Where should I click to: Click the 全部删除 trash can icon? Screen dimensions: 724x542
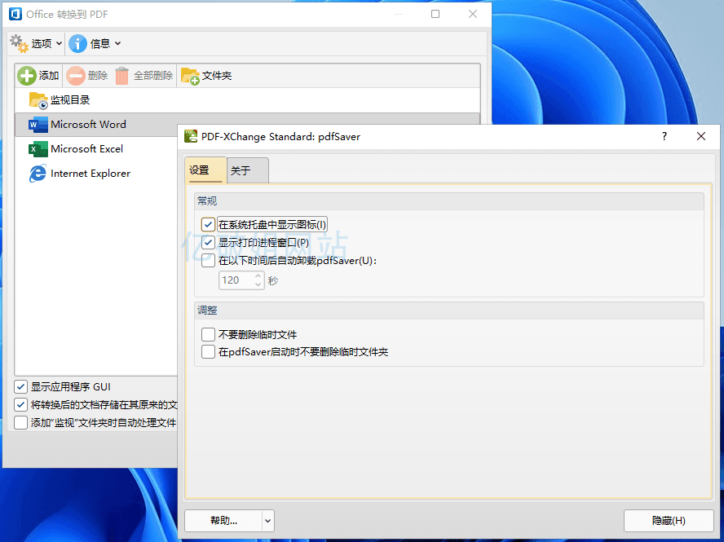click(122, 76)
